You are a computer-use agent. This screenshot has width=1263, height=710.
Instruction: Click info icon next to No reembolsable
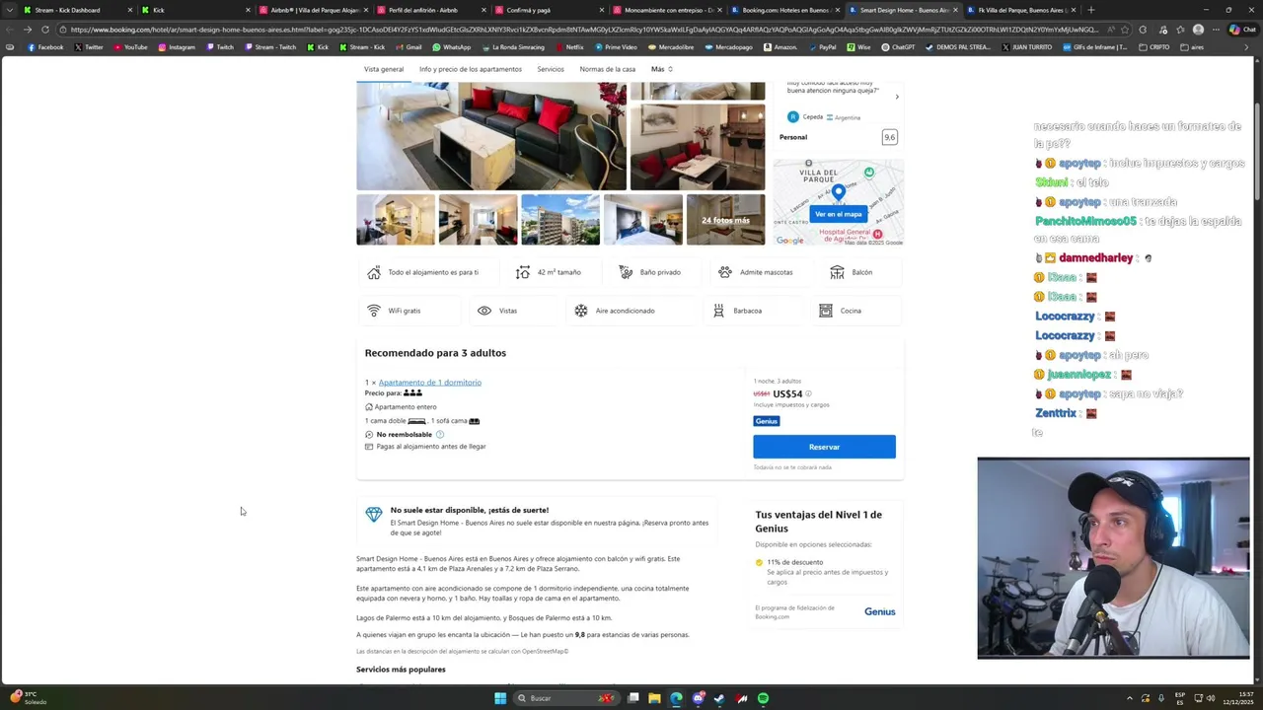(440, 434)
